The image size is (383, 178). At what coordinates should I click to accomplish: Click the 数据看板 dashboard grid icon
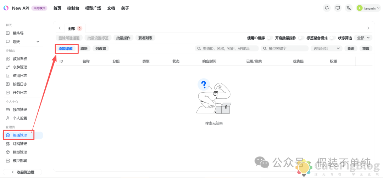point(8,59)
